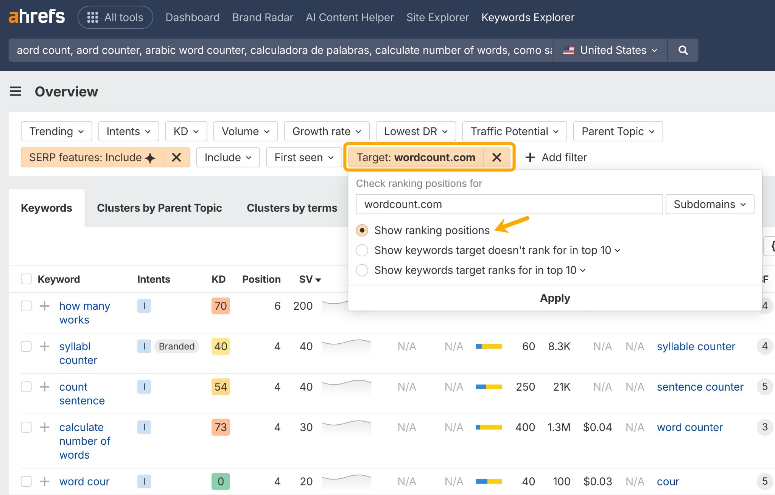
Task: Open Site Explorer from the top navigation
Action: click(437, 17)
